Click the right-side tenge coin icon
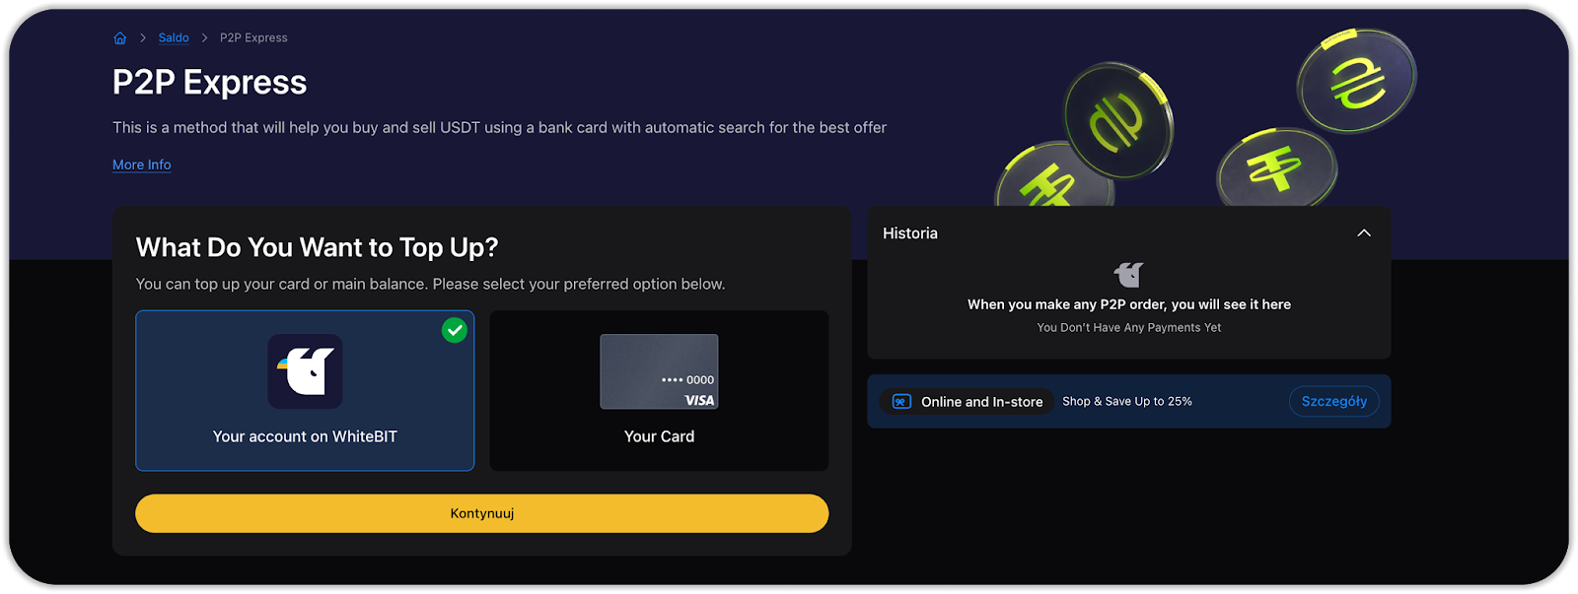Viewport: 1578px width, 594px height. coord(1276,167)
